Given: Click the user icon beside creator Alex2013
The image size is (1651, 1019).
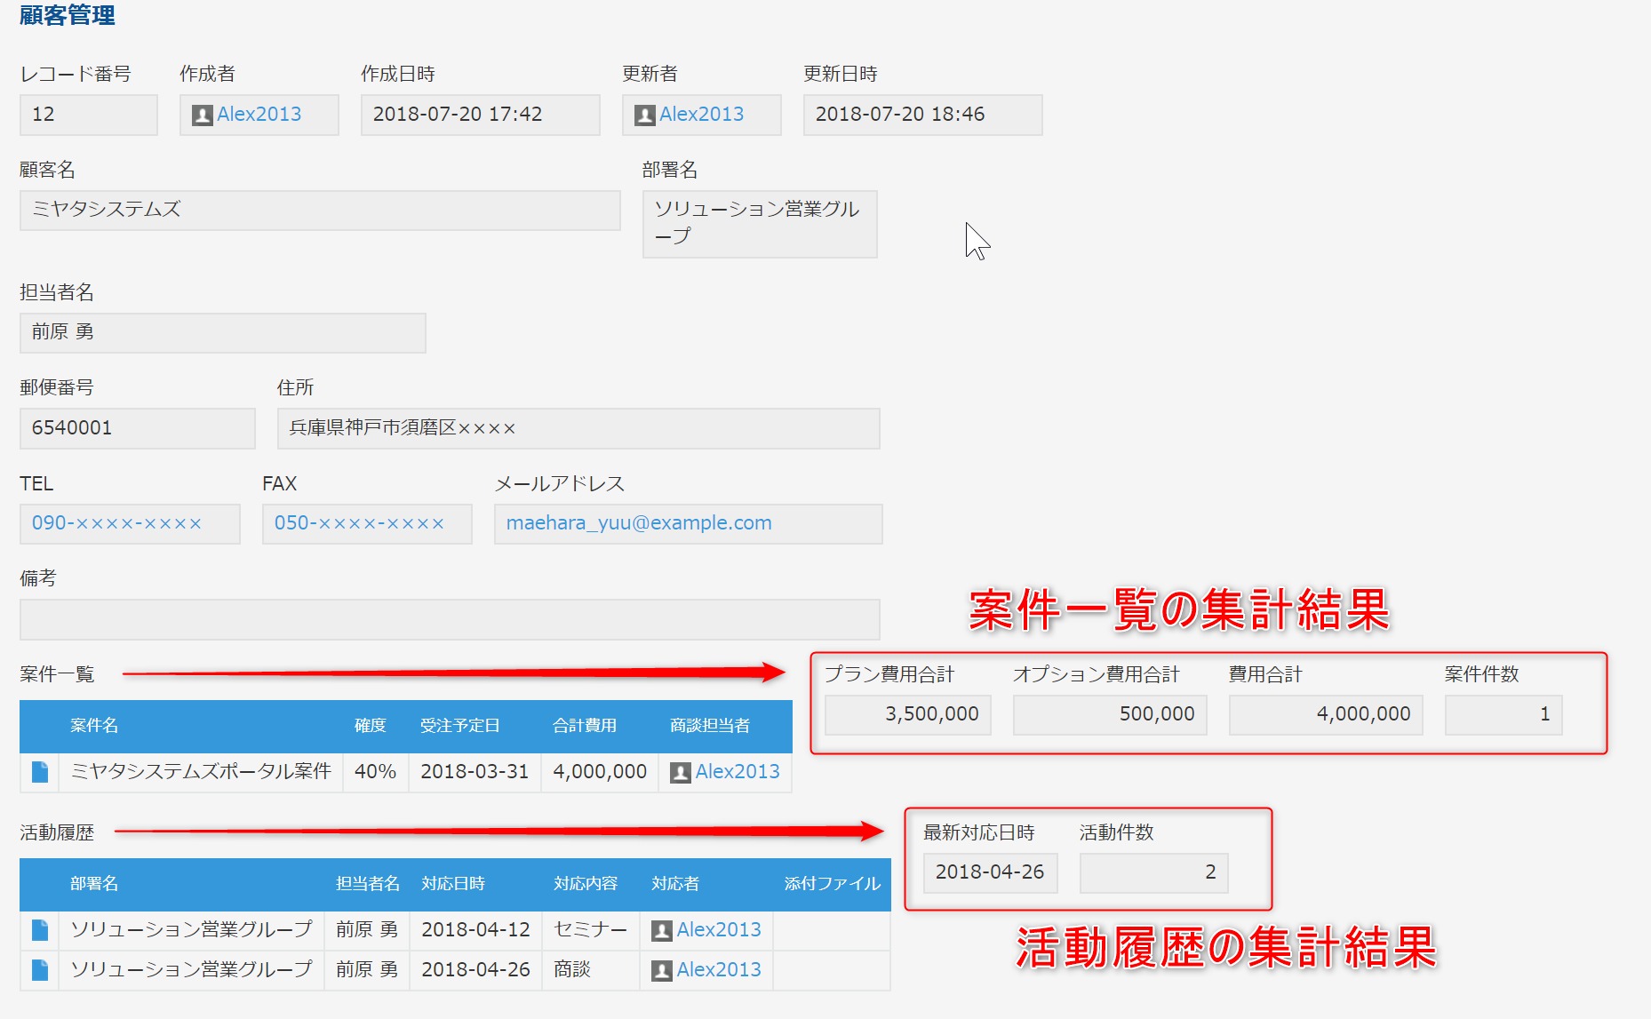Looking at the screenshot, I should pos(202,115).
